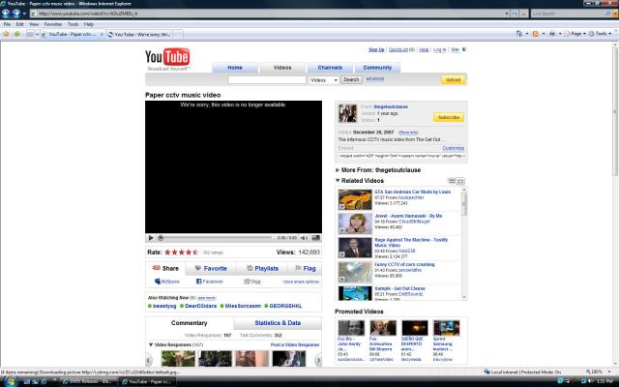Click the yellow Upload button

(453, 79)
